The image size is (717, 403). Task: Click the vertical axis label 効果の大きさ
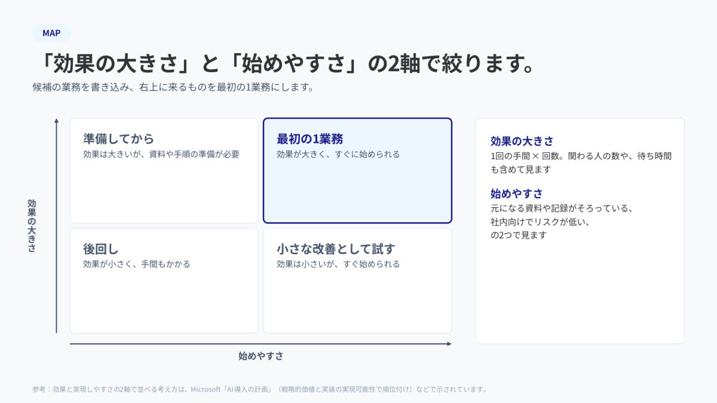[32, 226]
